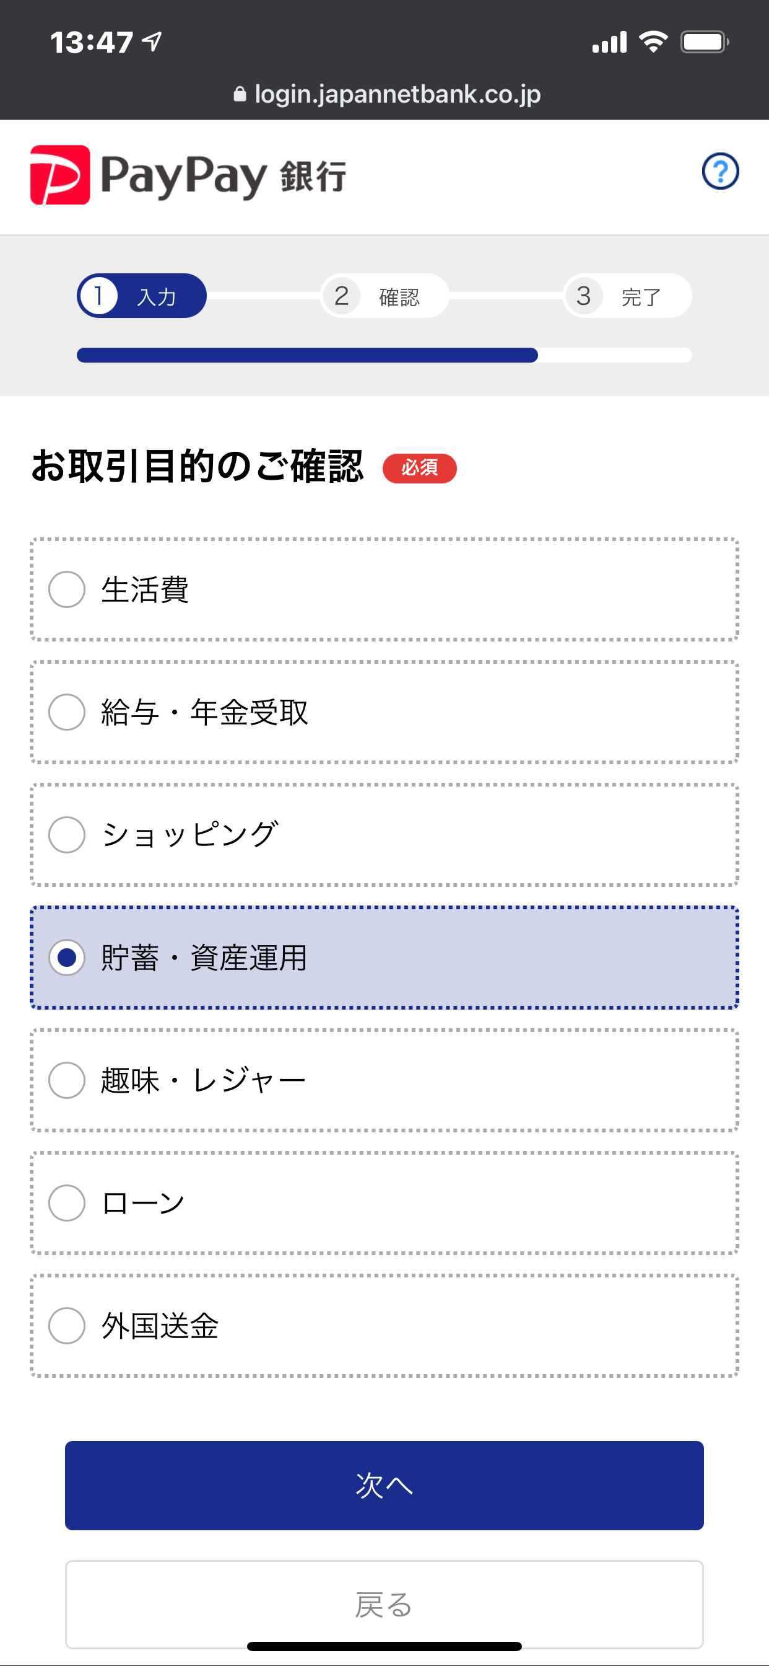The height and width of the screenshot is (1666, 769).
Task: Choose 趣味・レジャー as the purpose
Action: (67, 1080)
